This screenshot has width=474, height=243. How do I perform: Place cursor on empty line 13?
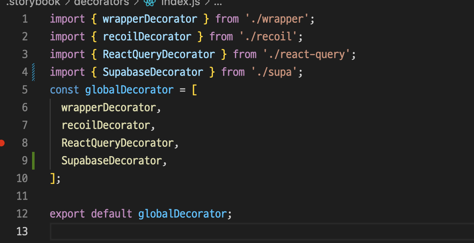coord(262,232)
